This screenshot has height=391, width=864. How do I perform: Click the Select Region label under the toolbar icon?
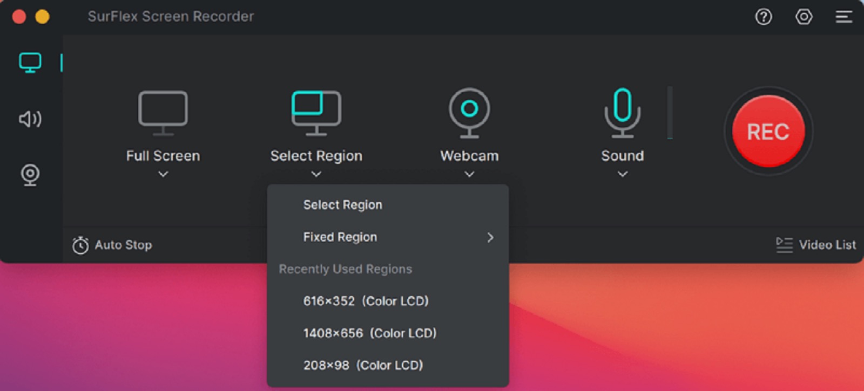click(x=316, y=156)
